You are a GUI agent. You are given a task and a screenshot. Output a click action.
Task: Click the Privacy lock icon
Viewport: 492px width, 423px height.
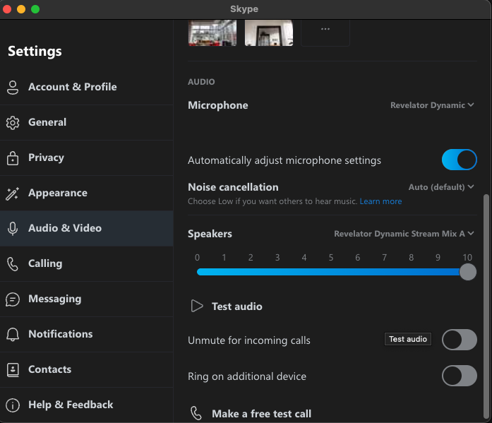click(x=13, y=158)
